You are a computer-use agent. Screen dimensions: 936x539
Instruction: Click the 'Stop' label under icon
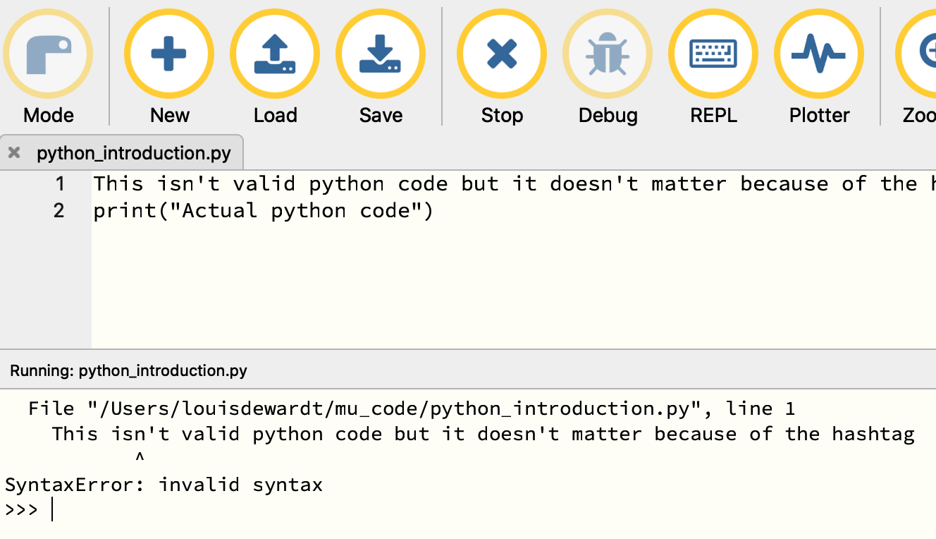[502, 115]
